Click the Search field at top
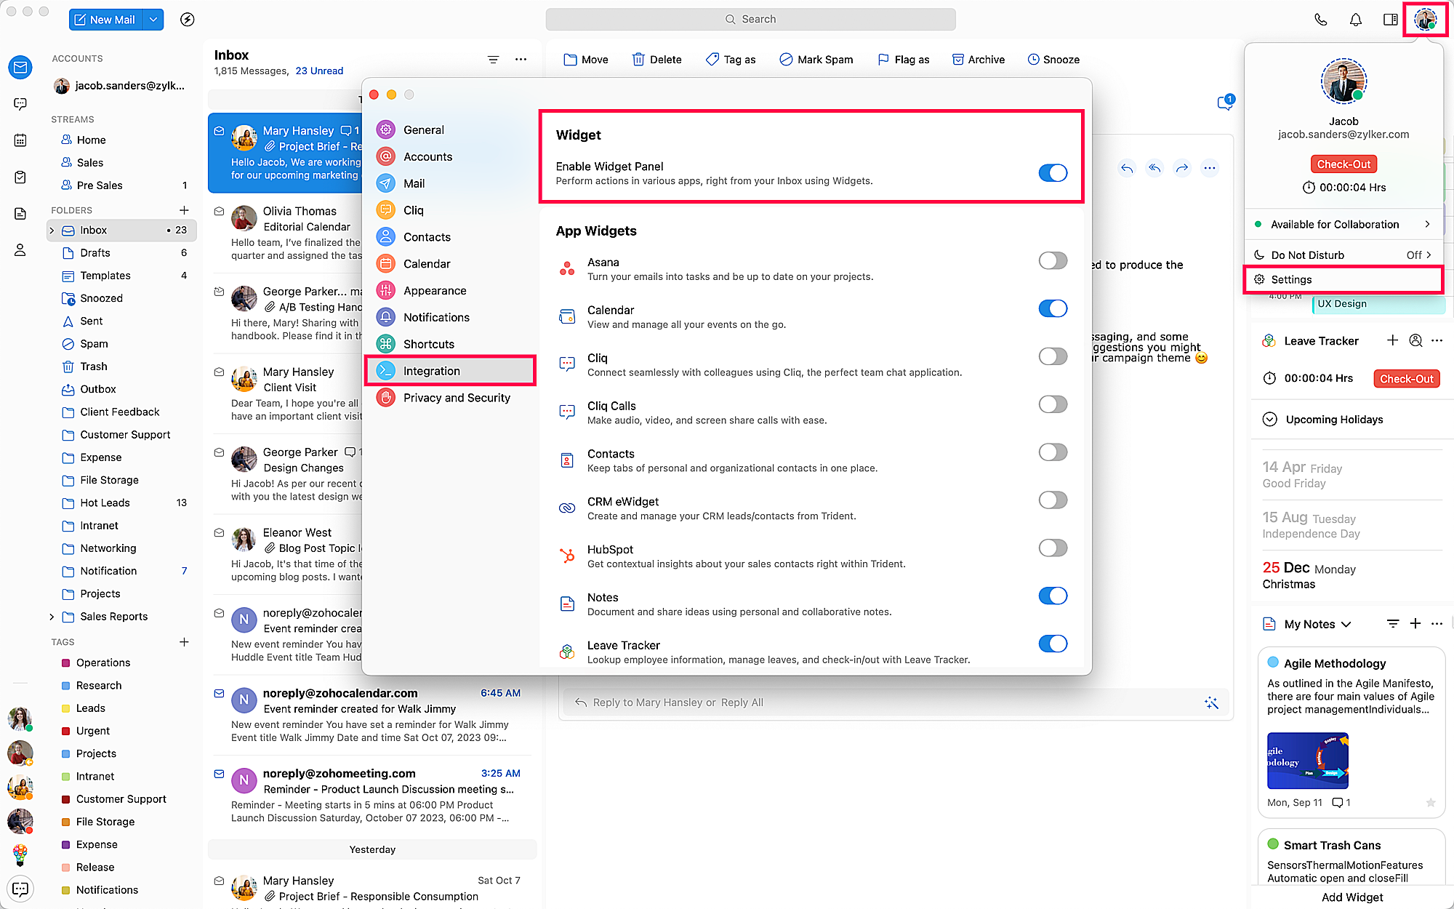This screenshot has width=1454, height=909. 750,20
